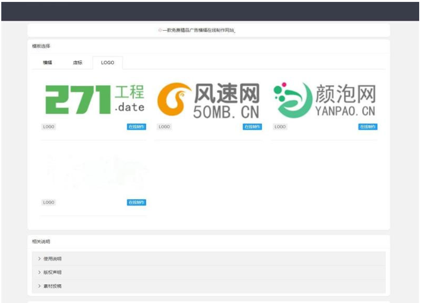The image size is (433, 303).
Task: Switch to the 店标 tab
Action: pos(77,63)
